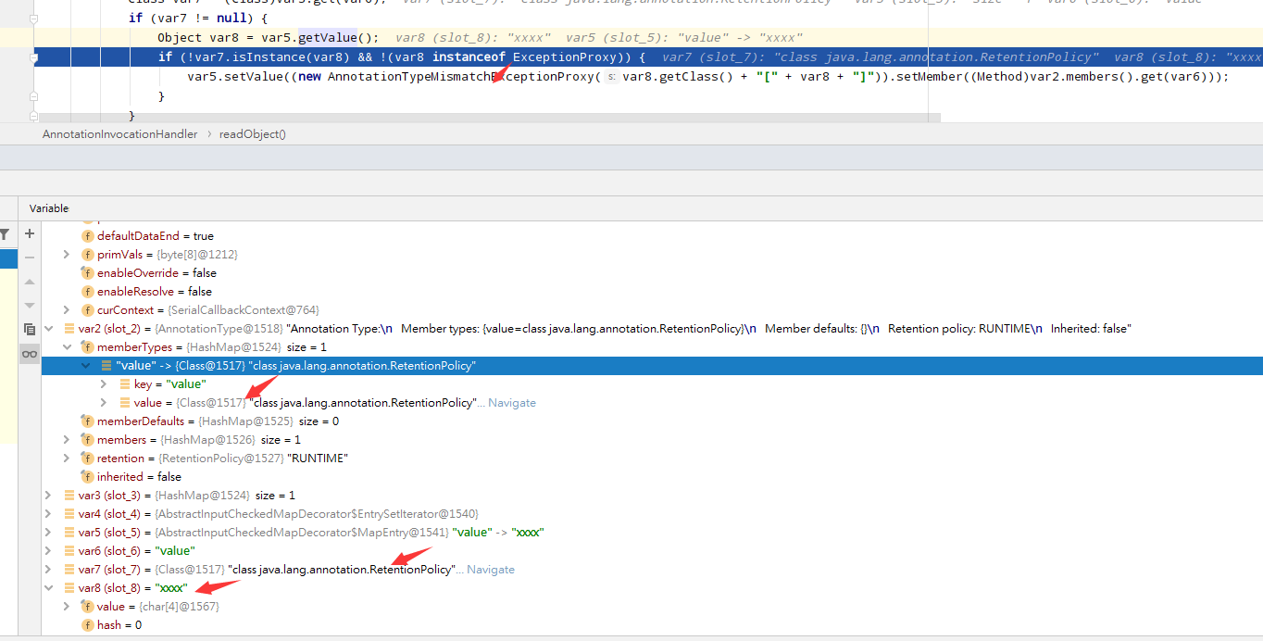Click the selected frame in frames panel
Viewport: 1263px width, 641px height.
8,258
